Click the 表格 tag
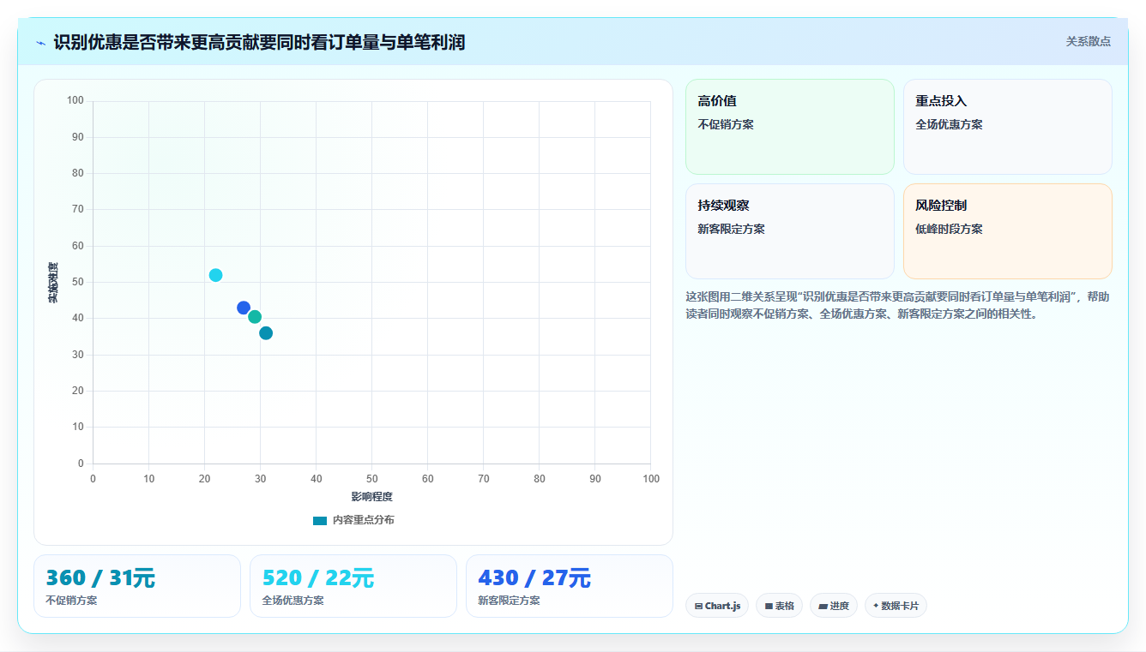The height and width of the screenshot is (652, 1146). coord(779,606)
